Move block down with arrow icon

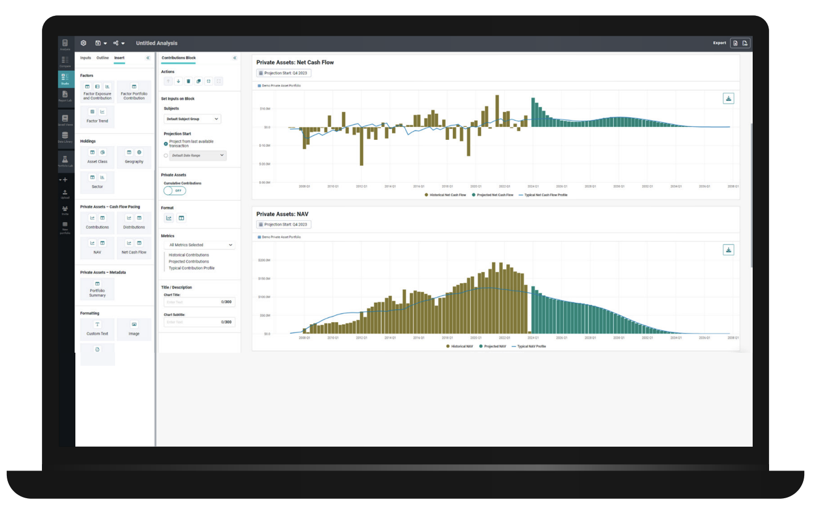click(179, 82)
